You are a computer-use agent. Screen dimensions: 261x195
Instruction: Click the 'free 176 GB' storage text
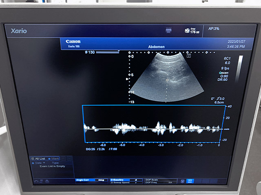(x=195, y=30)
